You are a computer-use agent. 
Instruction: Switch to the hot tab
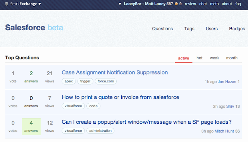pyautogui.click(x=200, y=58)
